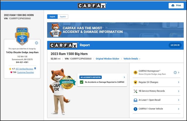Click the yellow star rating icon

coord(10,69)
